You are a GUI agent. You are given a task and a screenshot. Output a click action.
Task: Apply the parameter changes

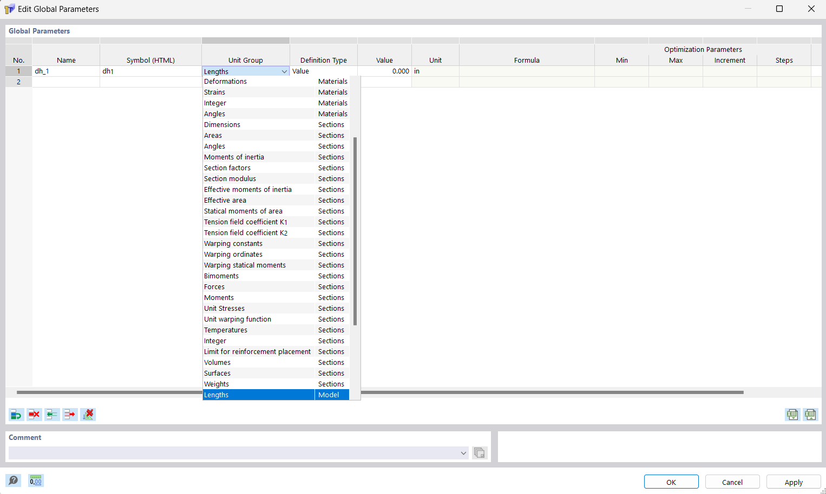pos(794,482)
